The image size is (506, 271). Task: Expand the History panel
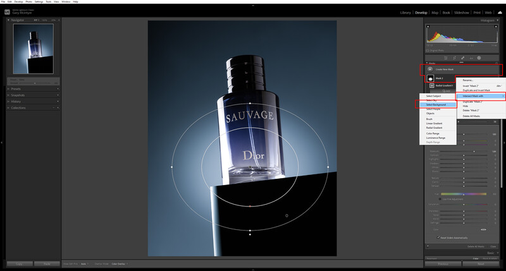tap(8, 102)
